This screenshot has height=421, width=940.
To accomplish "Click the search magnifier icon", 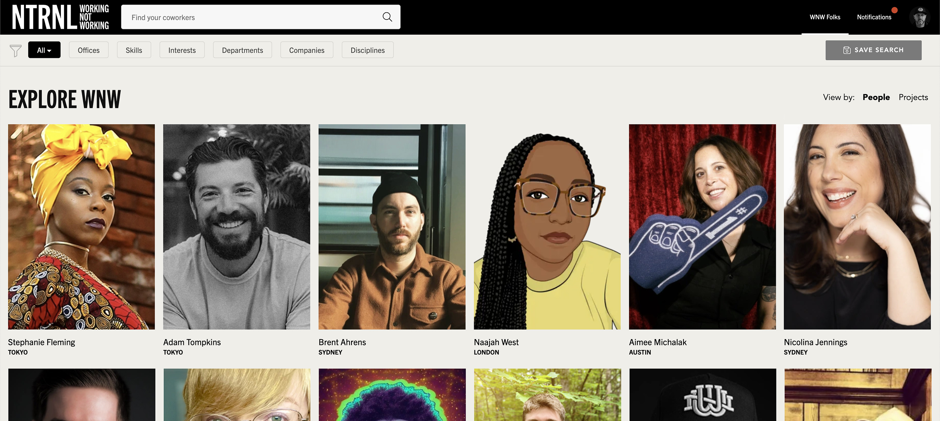I will click(x=387, y=17).
